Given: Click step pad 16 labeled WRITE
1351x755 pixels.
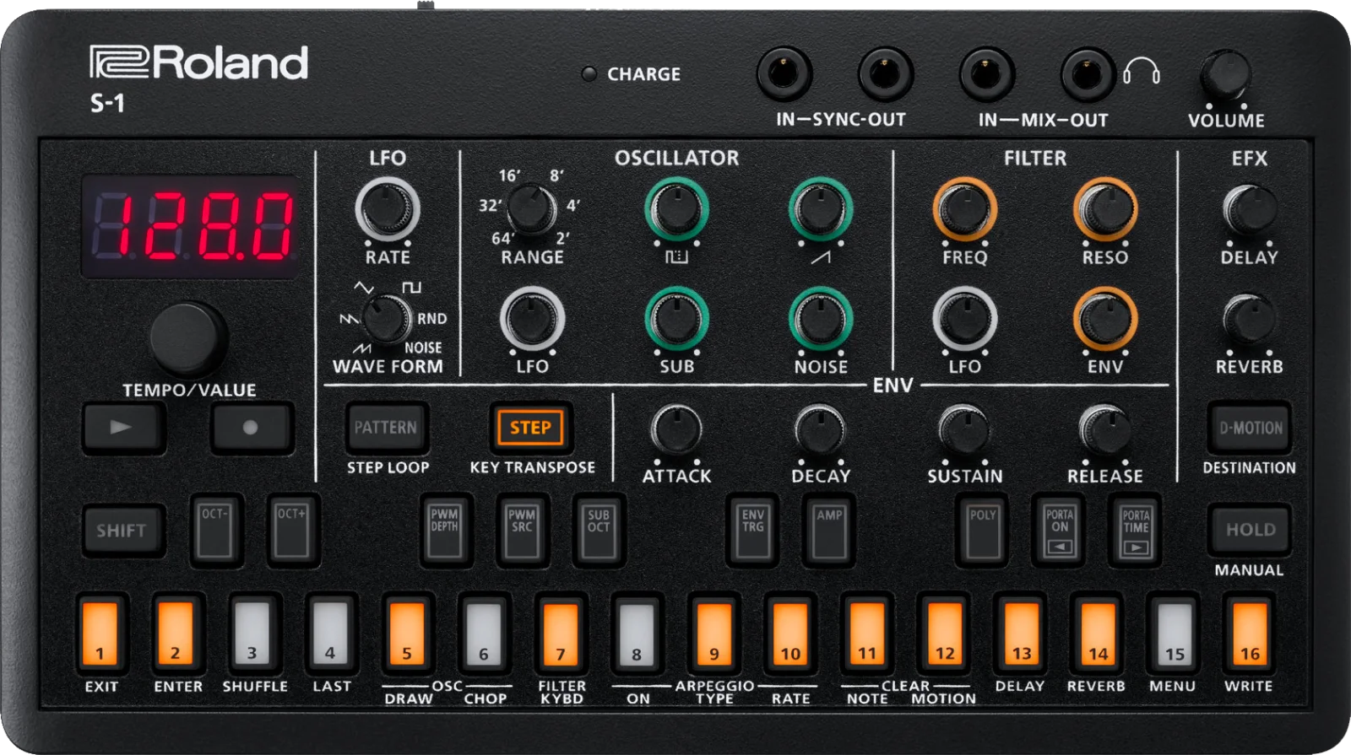Looking at the screenshot, I should coord(1251,633).
